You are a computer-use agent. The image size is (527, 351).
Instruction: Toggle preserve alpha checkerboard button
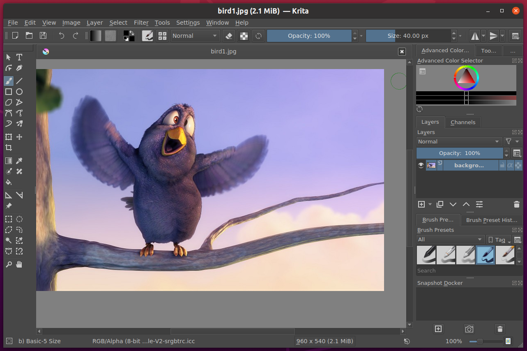click(244, 36)
